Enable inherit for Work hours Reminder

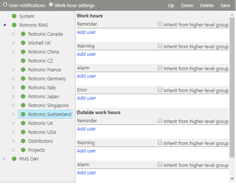pos(160,24)
